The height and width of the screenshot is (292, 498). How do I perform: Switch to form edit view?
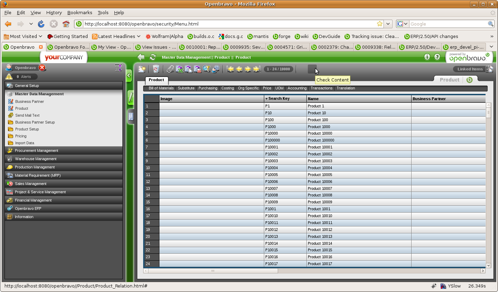pos(131,97)
